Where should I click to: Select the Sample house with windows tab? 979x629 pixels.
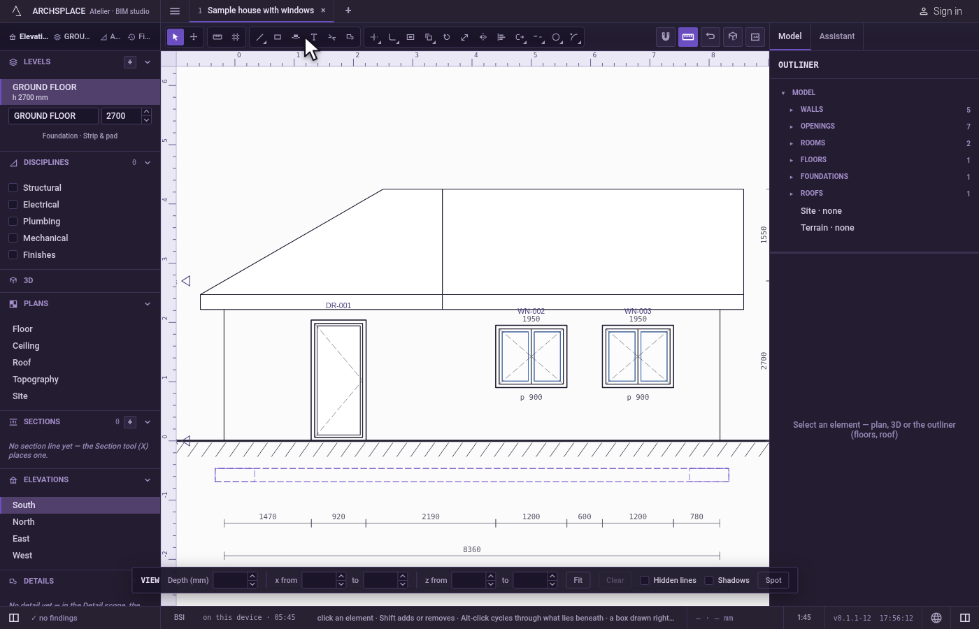click(x=260, y=10)
